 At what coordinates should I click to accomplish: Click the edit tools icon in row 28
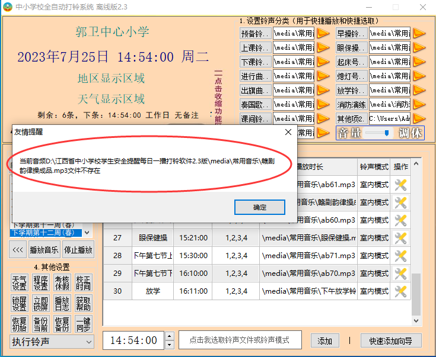pyautogui.click(x=400, y=256)
